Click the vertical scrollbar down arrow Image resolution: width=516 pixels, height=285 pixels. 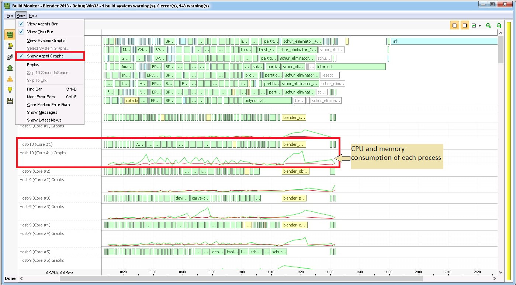coord(501,272)
